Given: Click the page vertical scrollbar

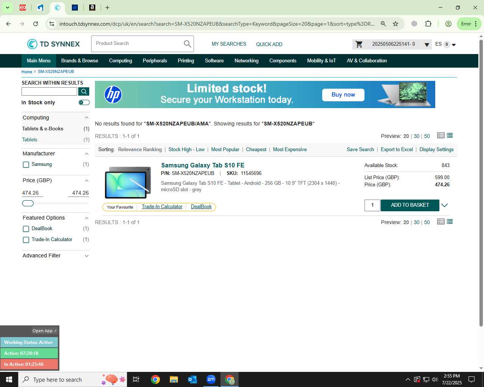Looking at the screenshot, I should click(481, 183).
